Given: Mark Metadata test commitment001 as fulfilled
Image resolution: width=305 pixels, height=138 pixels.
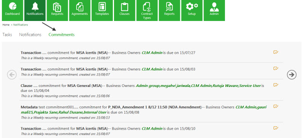Looking at the screenshot, I should 276,106.
